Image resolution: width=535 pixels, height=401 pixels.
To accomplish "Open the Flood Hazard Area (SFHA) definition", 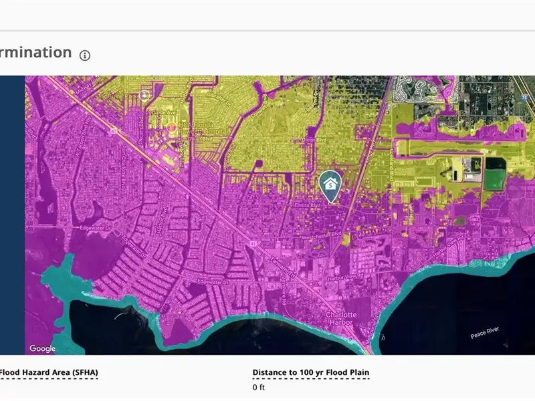I will tap(48, 373).
